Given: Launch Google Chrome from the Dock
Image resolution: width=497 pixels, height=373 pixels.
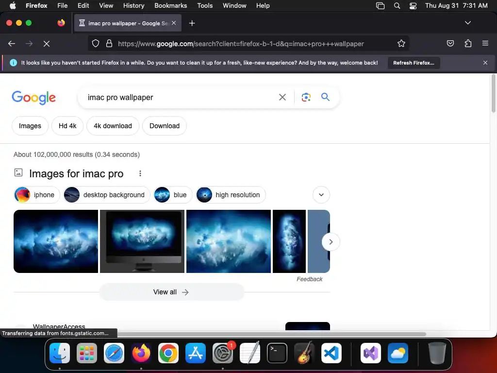Looking at the screenshot, I should 168,353.
